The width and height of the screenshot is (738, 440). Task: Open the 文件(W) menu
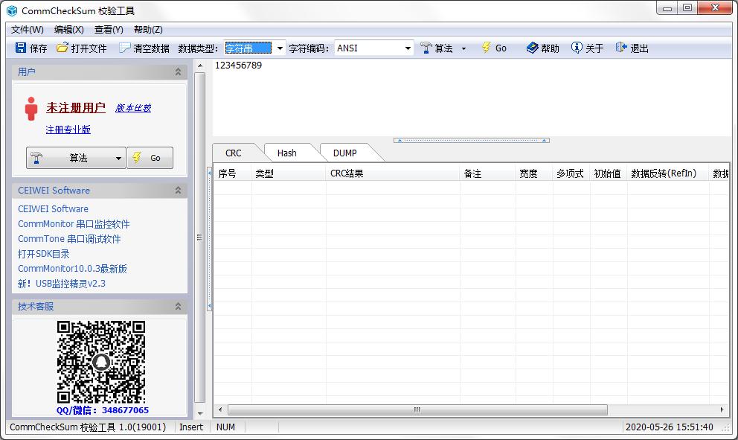coord(26,29)
